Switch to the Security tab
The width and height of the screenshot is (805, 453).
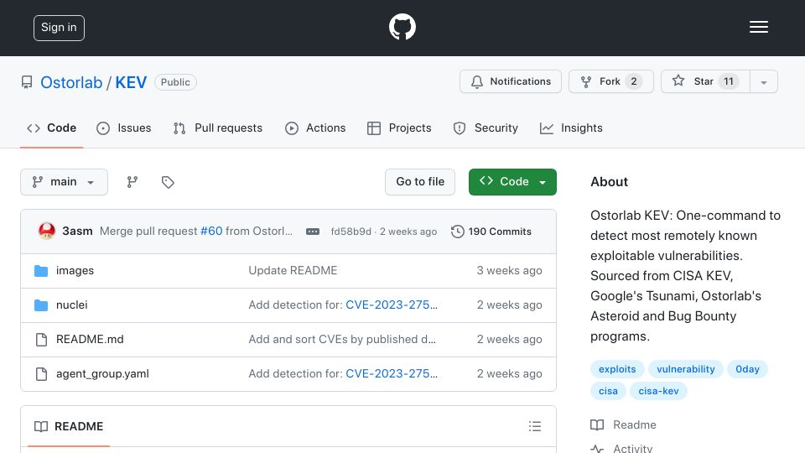(486, 128)
